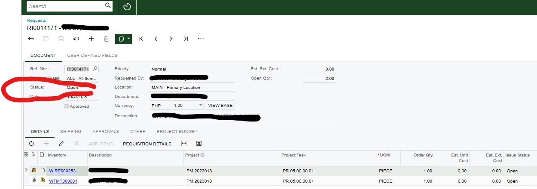The image size is (537, 189).
Task: Add a row with the grid plus icon
Action: [46, 144]
